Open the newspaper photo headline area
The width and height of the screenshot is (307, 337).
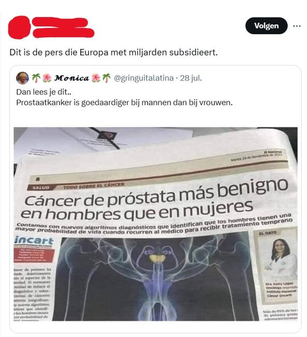coord(156,201)
